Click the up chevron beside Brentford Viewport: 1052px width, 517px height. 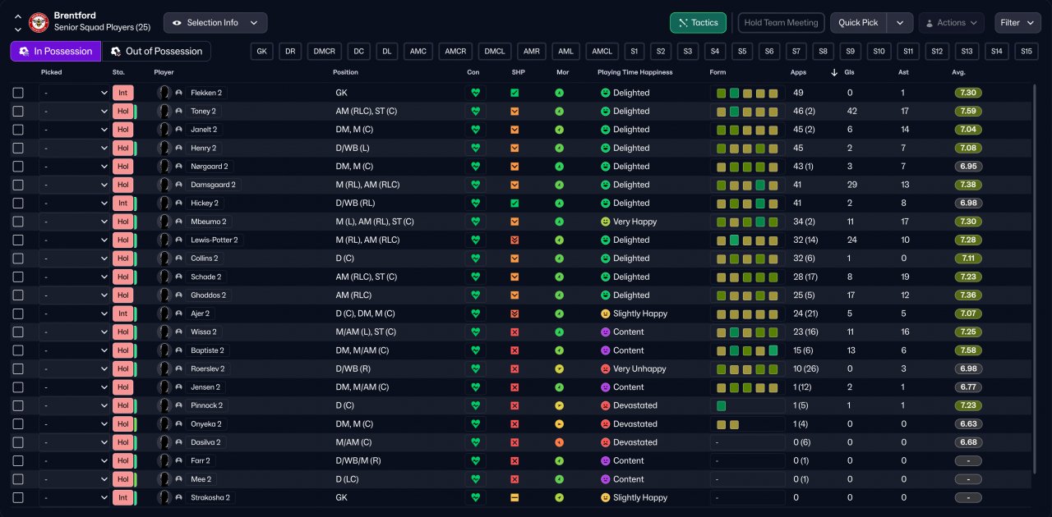coord(17,16)
